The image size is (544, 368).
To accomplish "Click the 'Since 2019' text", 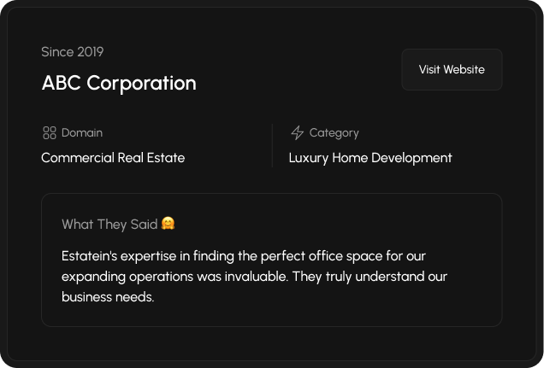I will [x=73, y=52].
